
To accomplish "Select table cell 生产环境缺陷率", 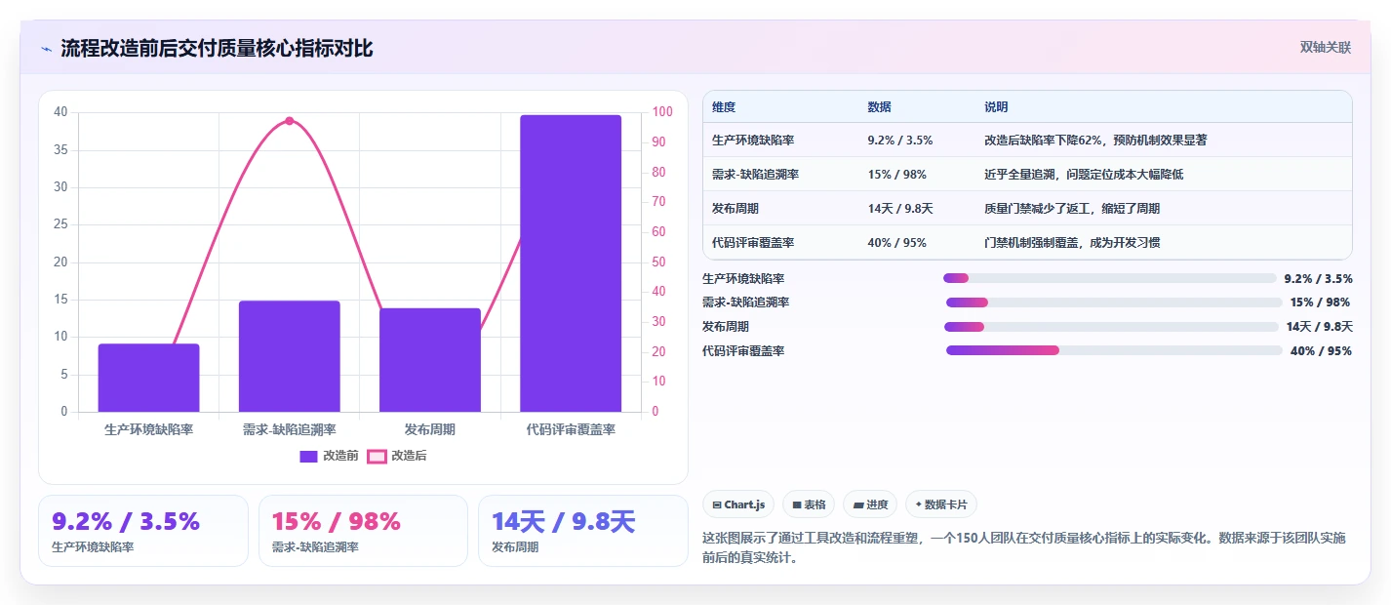I will pyautogui.click(x=753, y=141).
